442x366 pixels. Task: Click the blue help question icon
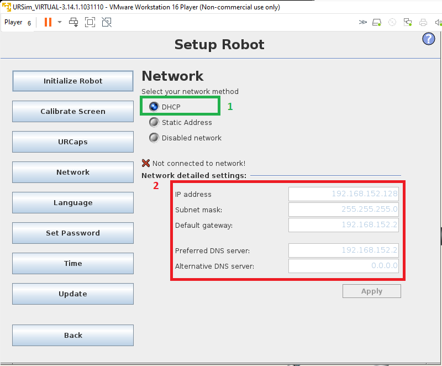tap(428, 39)
